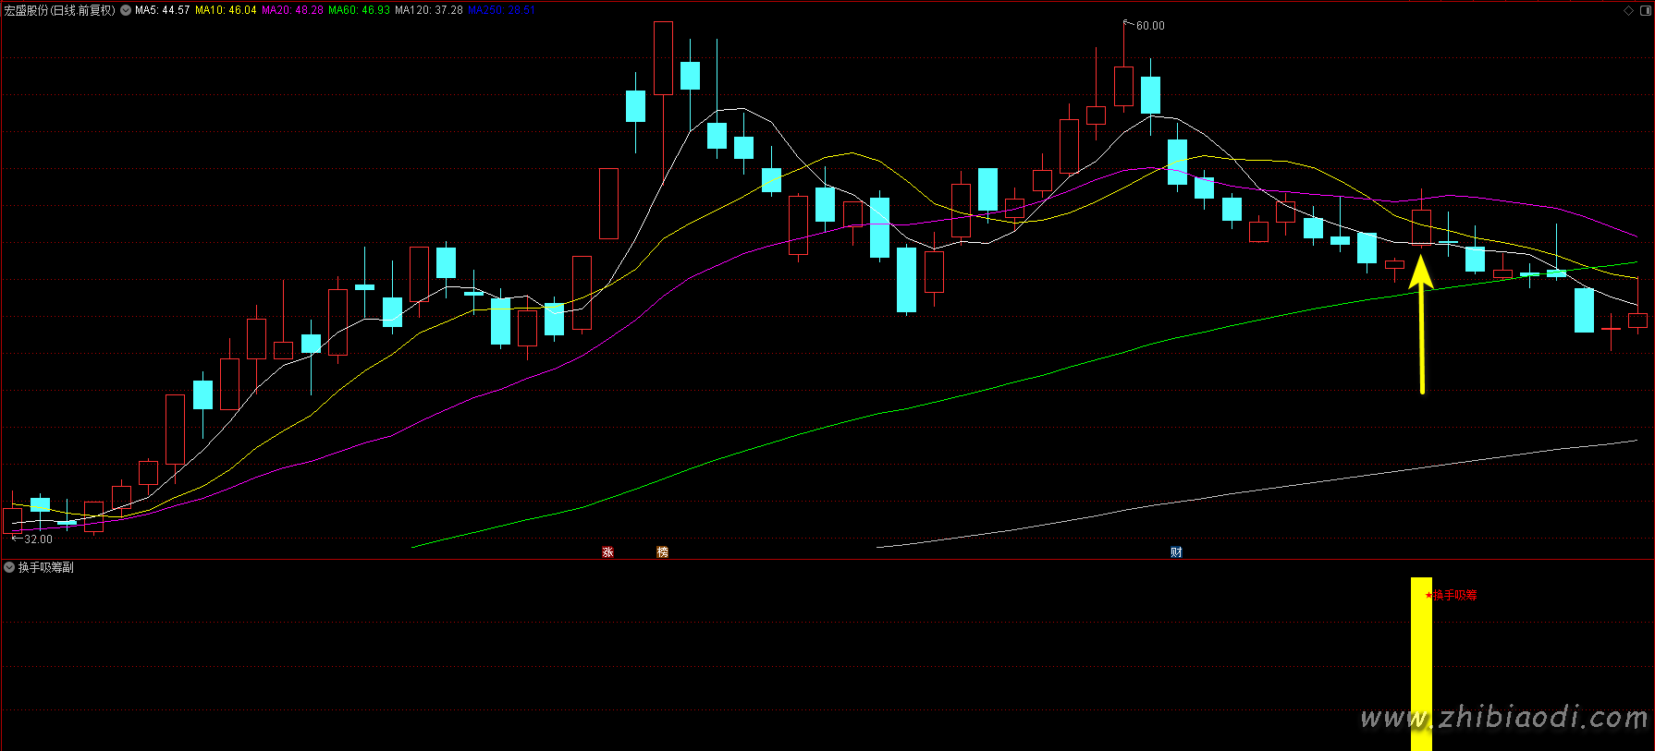Click the yellow signal bar in sub-chart
The image size is (1655, 751).
click(1420, 665)
